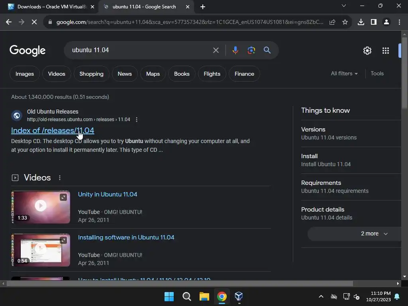Filter results by Images

[25, 74]
